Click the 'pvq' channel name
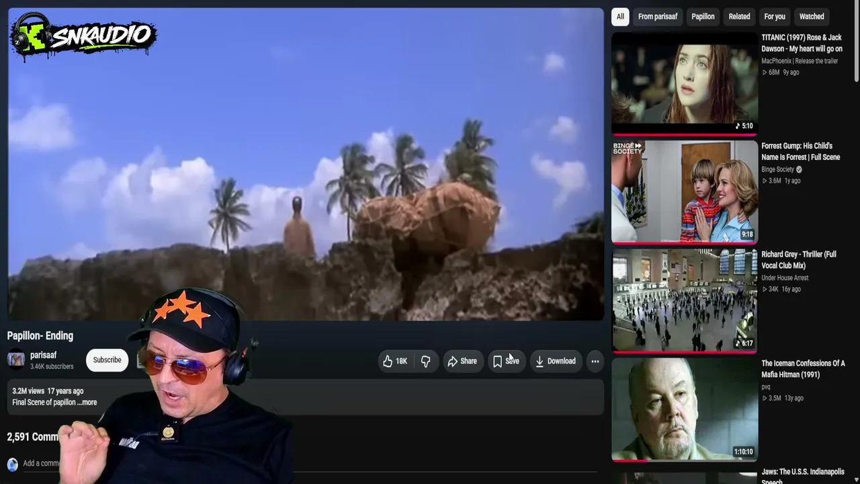The height and width of the screenshot is (484, 860). tap(766, 387)
